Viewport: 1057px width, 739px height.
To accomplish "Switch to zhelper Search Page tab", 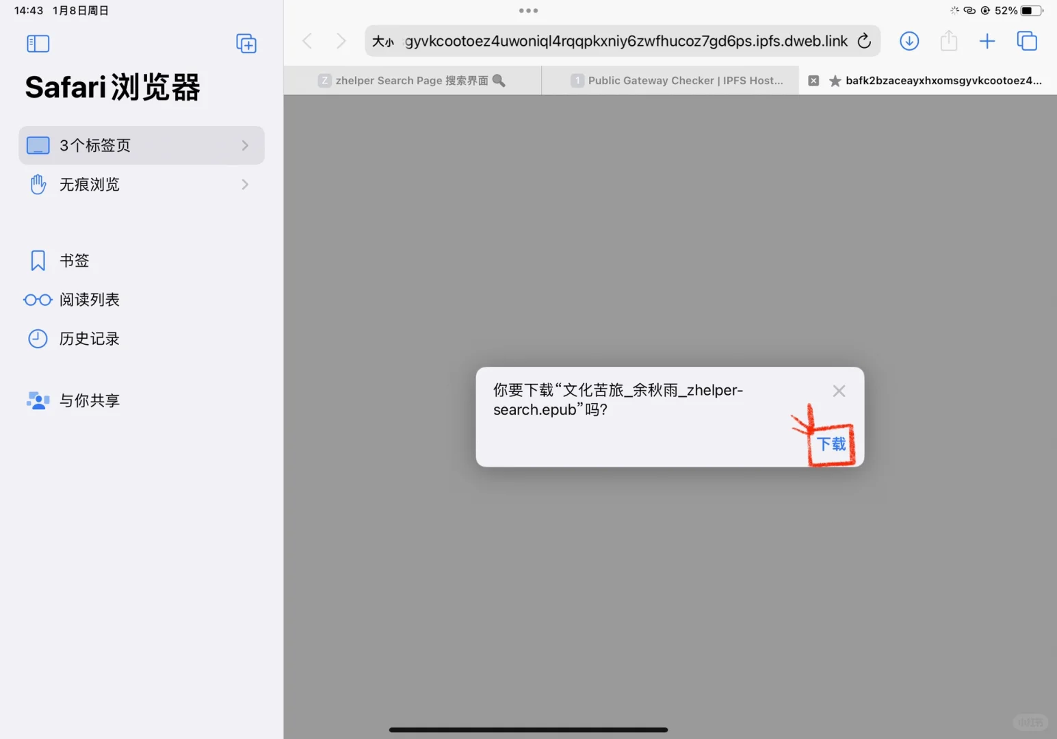I will 413,81.
